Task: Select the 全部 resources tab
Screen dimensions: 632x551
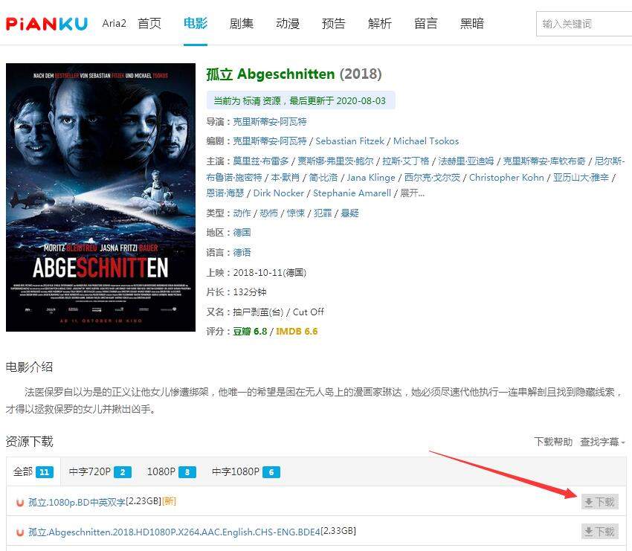Action: (33, 471)
